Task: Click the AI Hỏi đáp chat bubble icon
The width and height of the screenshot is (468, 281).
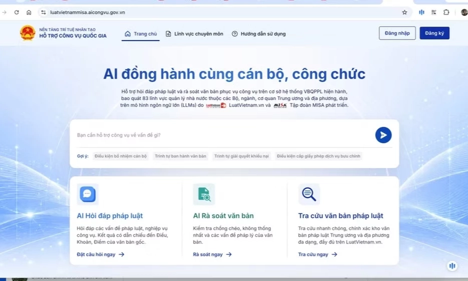Action: [87, 194]
